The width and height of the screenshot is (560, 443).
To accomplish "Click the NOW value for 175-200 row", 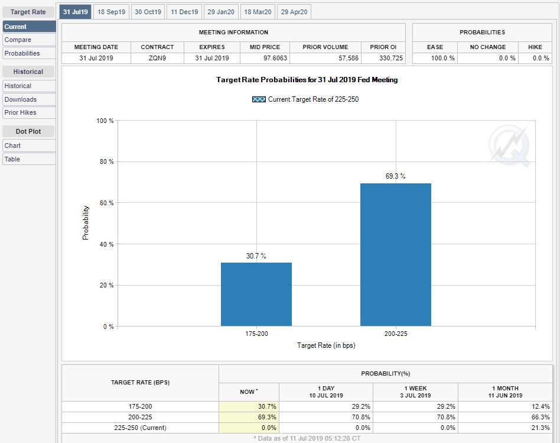I will tap(249, 406).
